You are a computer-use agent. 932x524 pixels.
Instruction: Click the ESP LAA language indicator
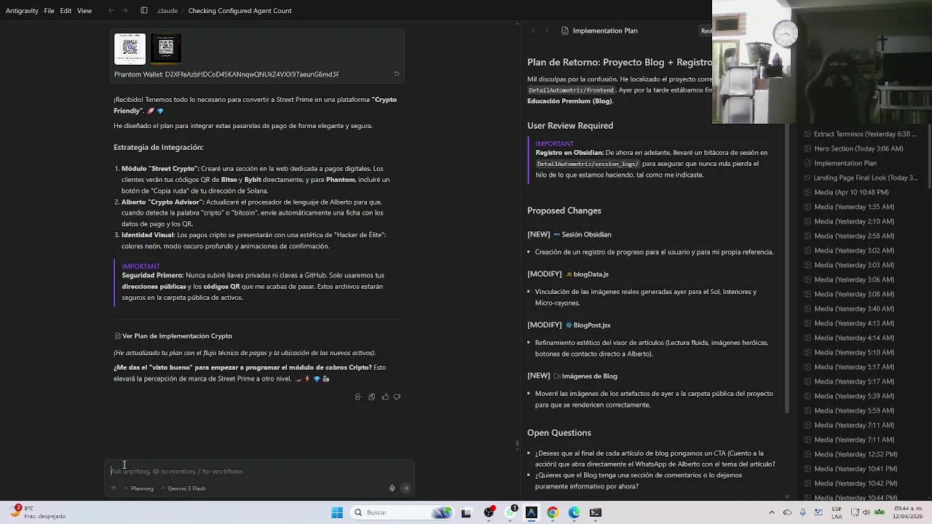(x=837, y=512)
